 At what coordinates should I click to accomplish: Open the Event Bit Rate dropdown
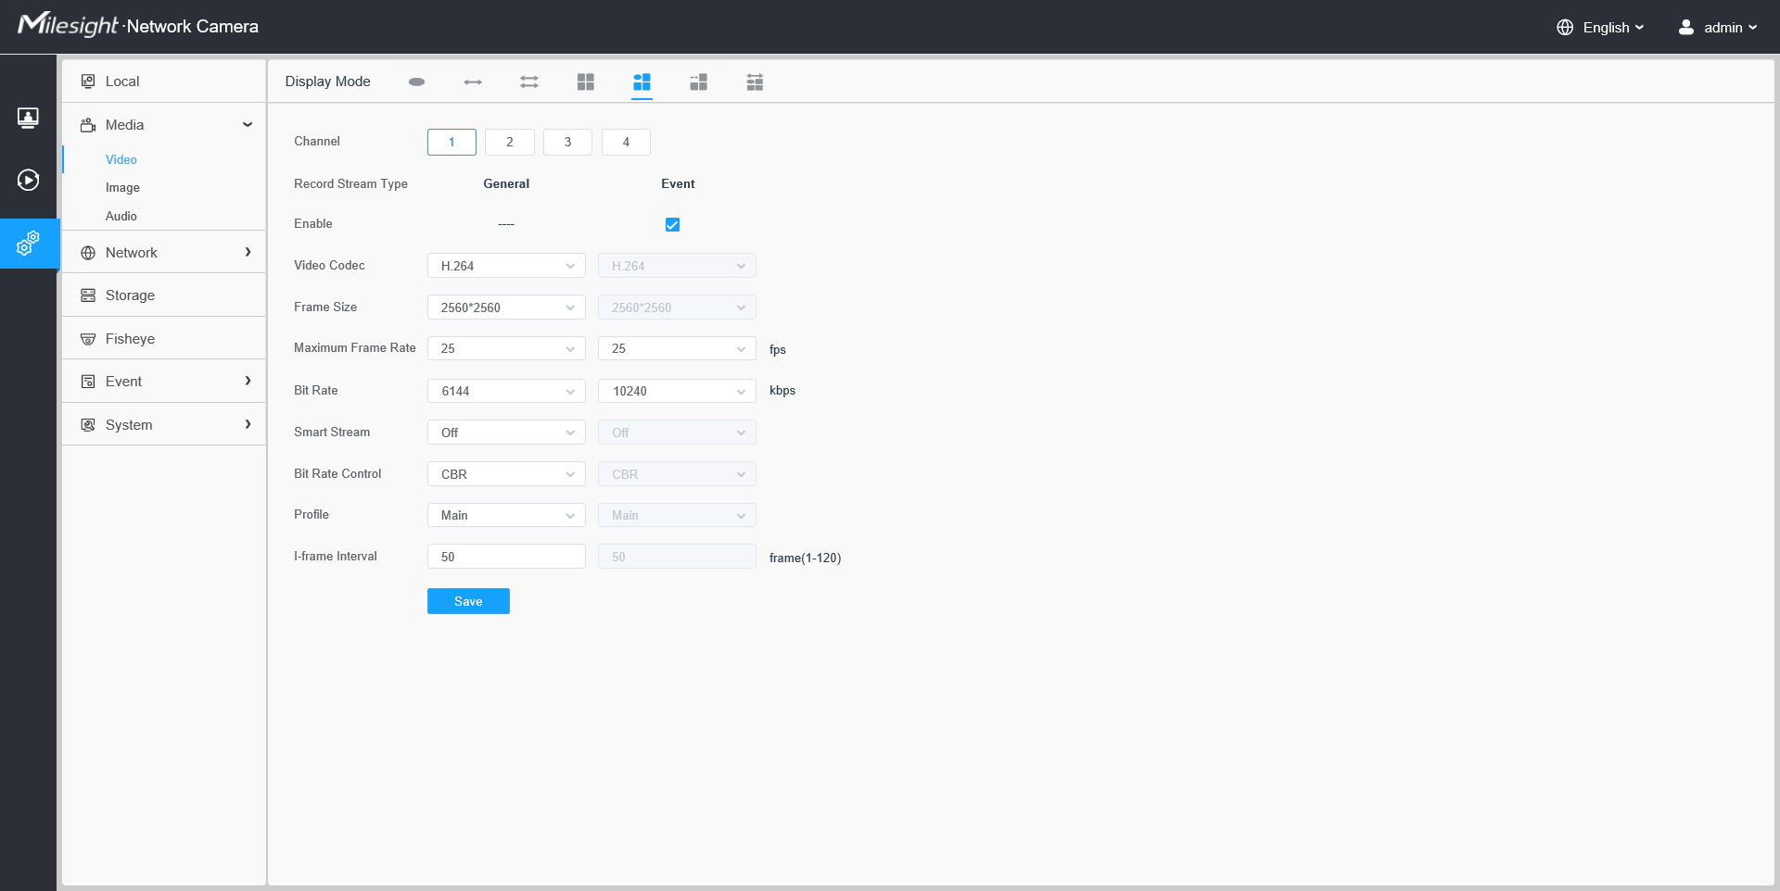coord(677,391)
